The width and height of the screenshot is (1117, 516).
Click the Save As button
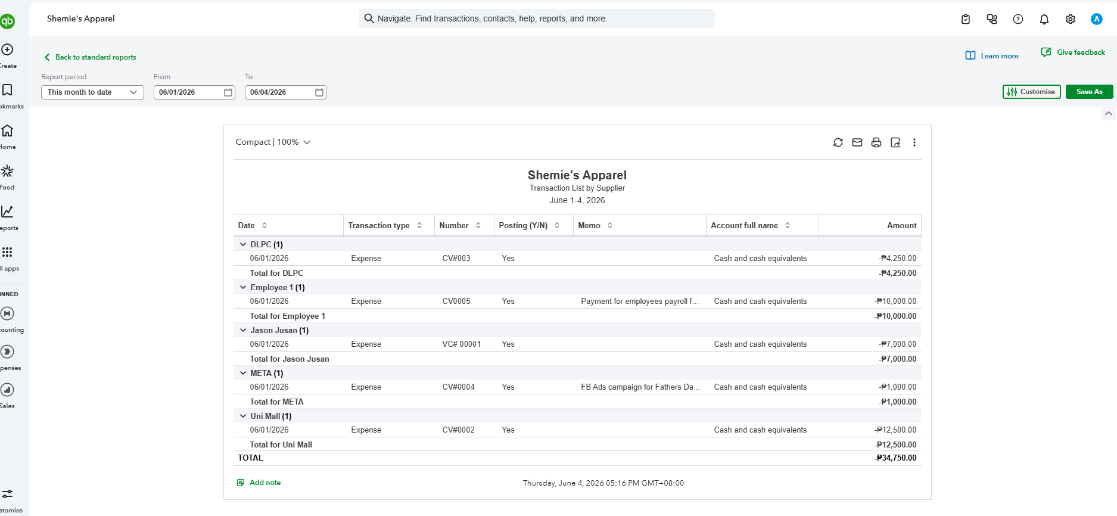coord(1090,92)
